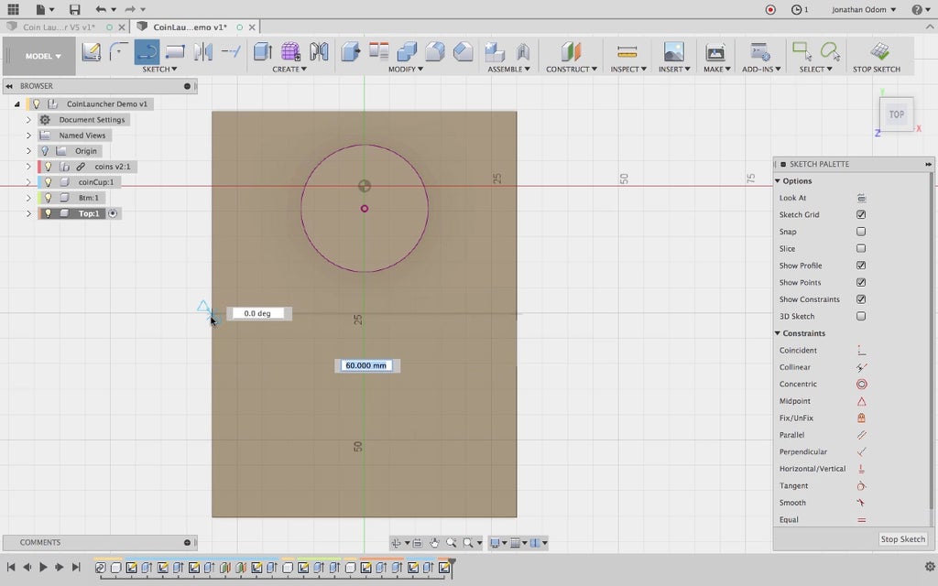Screen dimensions: 938x586
Task: Open the data panel grid icon
Action: tap(13, 9)
